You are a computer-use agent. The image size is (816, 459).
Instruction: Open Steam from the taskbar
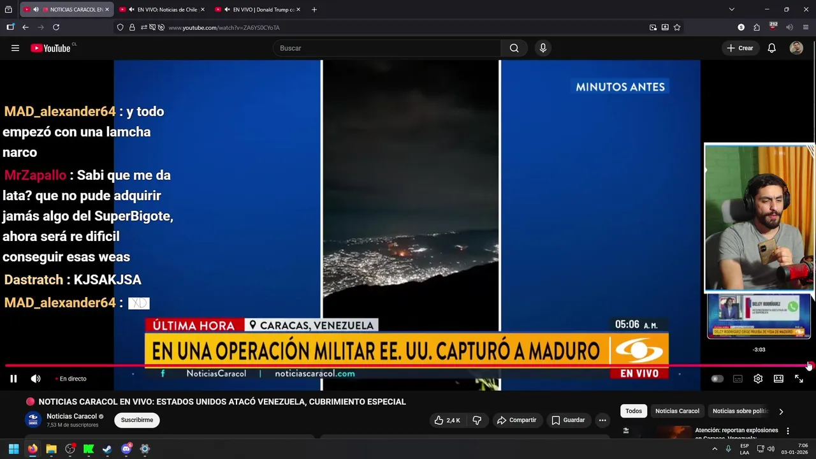pyautogui.click(x=107, y=449)
